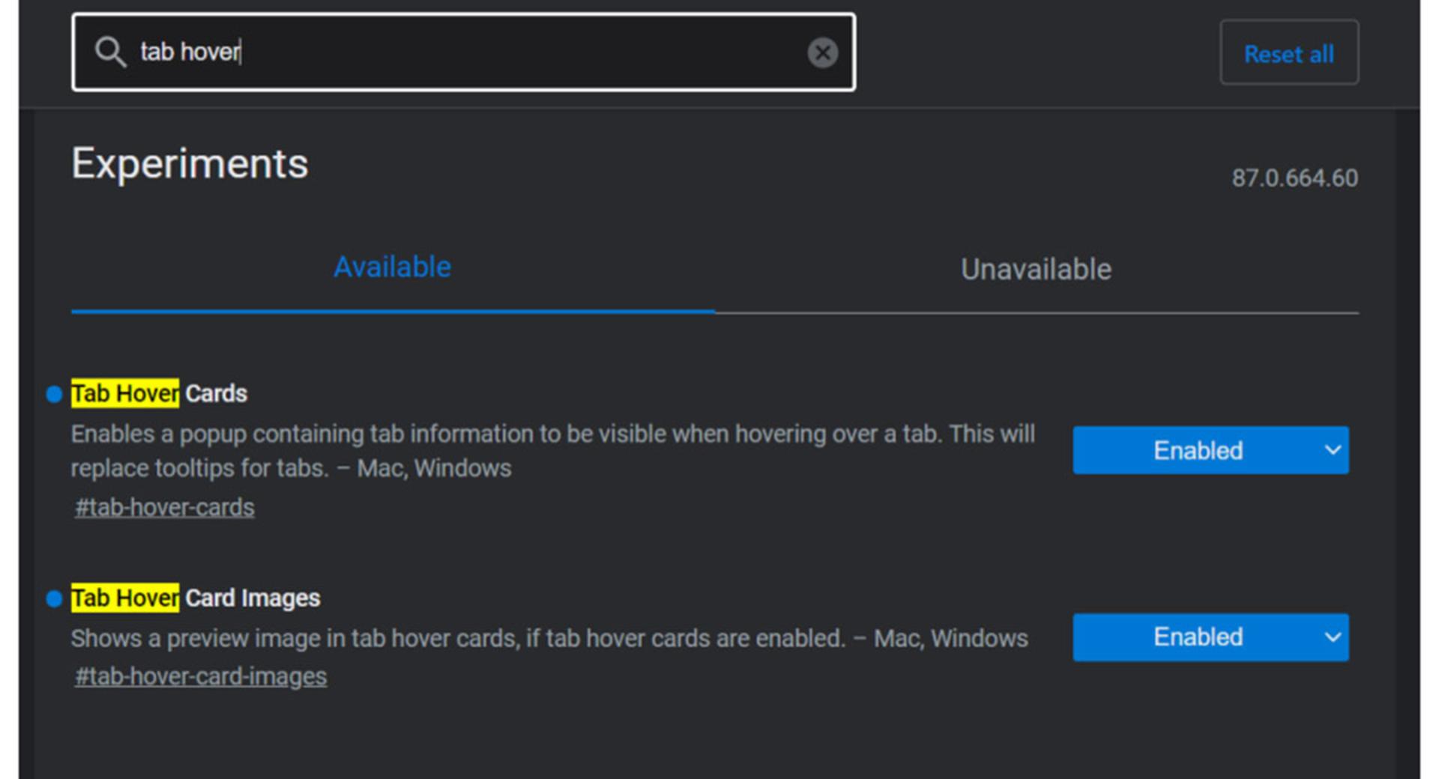Open Tab Hover Card Images Enabled dropdown

click(x=1210, y=637)
